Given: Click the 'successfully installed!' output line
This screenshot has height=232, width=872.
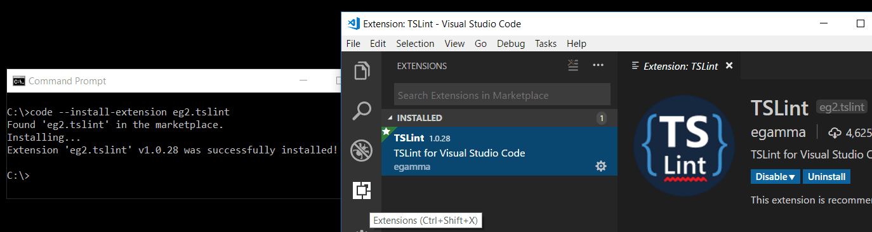Looking at the screenshot, I should (172, 150).
